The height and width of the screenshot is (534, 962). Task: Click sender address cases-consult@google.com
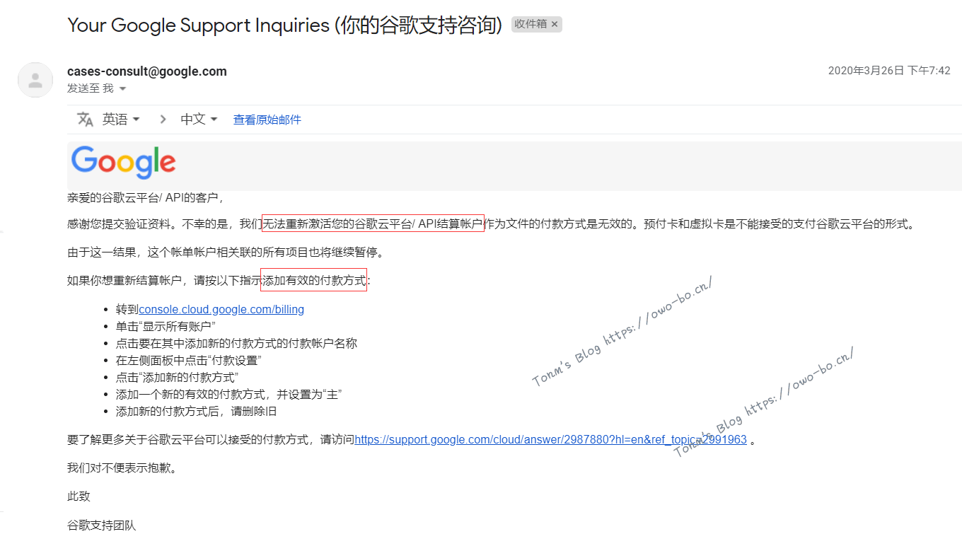click(146, 71)
